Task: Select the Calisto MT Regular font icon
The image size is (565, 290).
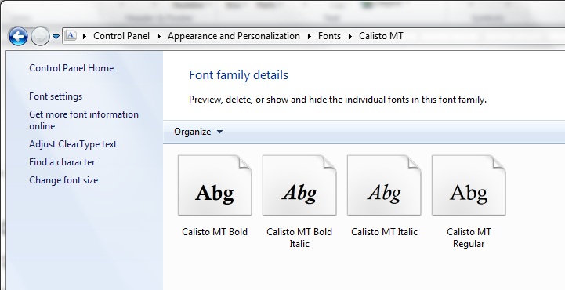Action: (469, 186)
